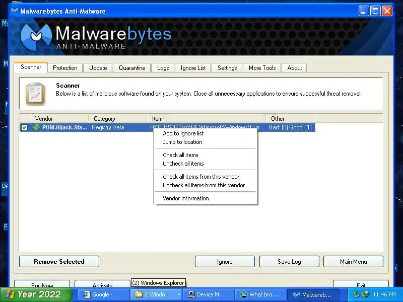Click the 11:46 PM system clock

point(384,294)
